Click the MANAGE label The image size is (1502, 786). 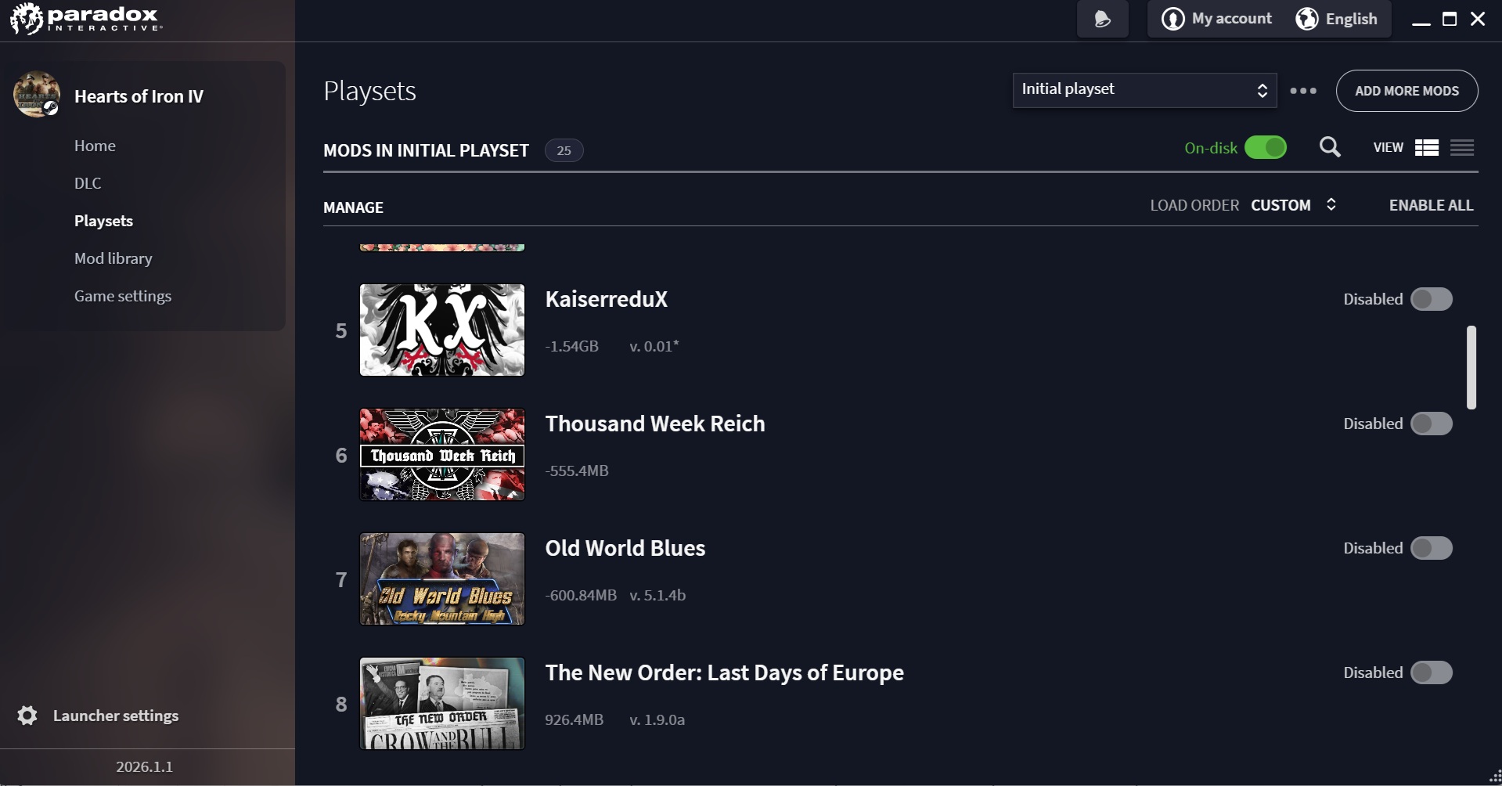pos(353,207)
